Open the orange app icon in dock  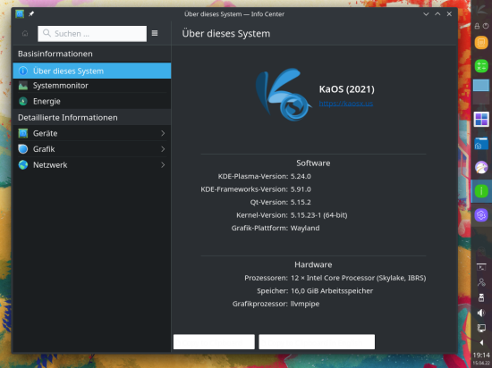tap(481, 43)
